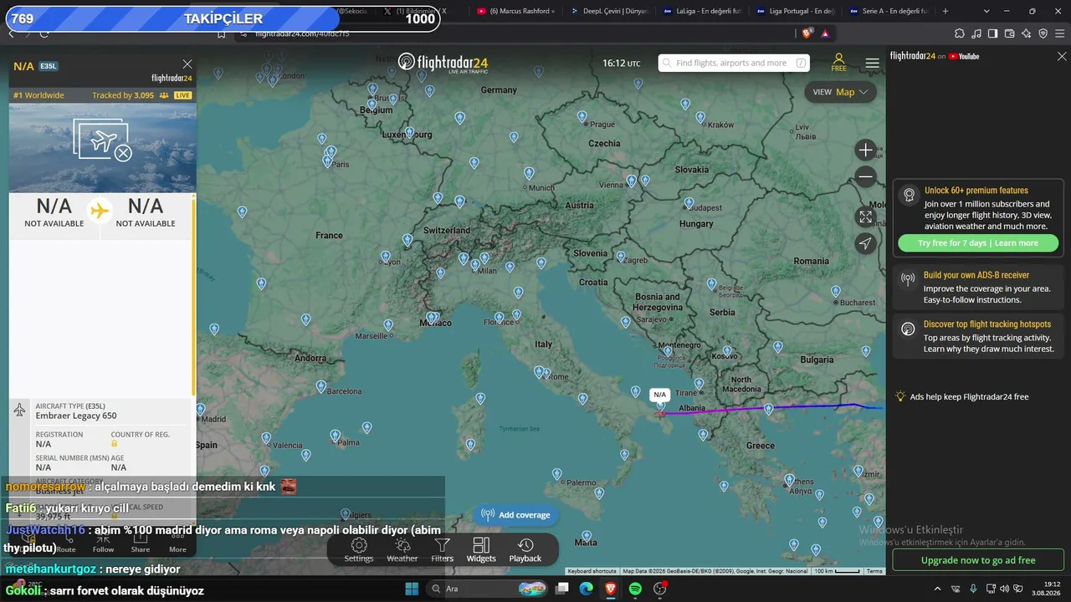This screenshot has height=602, width=1071.
Task: Open Unlock 60+ premium features link
Action: pyautogui.click(x=976, y=191)
